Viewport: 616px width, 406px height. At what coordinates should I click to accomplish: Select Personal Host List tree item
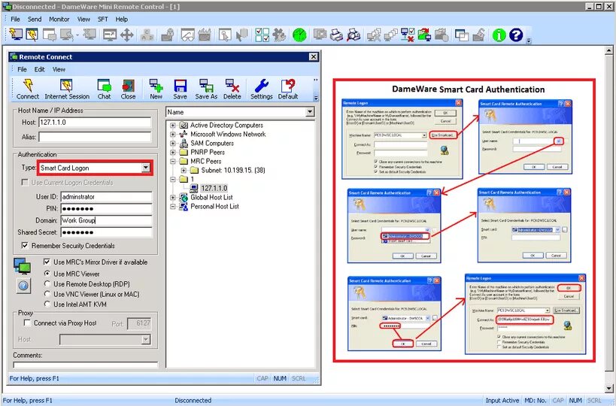[214, 206]
